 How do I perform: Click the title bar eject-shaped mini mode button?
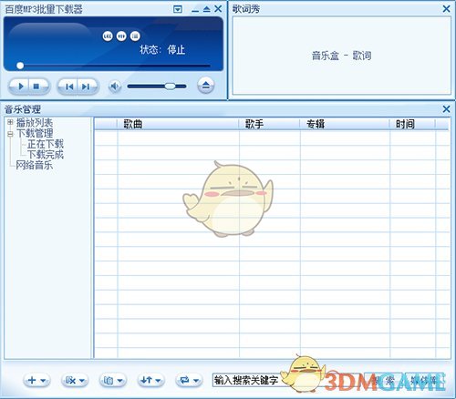[x=207, y=9]
